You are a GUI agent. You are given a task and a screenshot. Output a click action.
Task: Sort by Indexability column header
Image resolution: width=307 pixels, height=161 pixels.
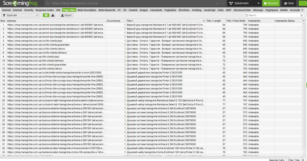click(x=261, y=21)
